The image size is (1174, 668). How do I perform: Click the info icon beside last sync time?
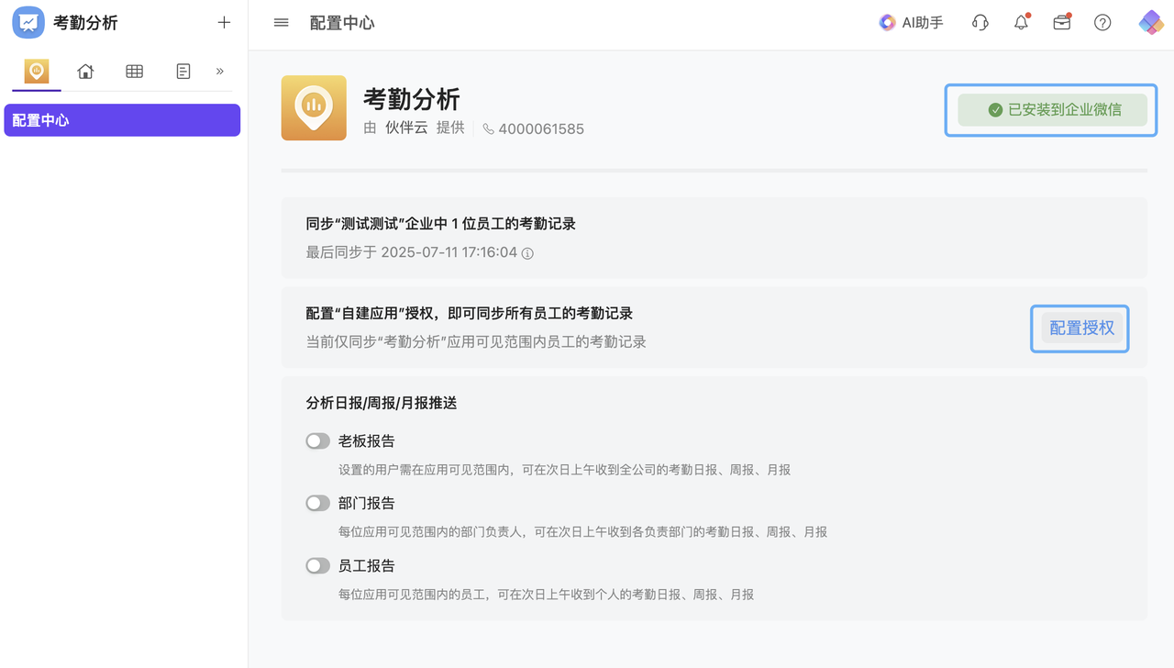pyautogui.click(x=528, y=253)
